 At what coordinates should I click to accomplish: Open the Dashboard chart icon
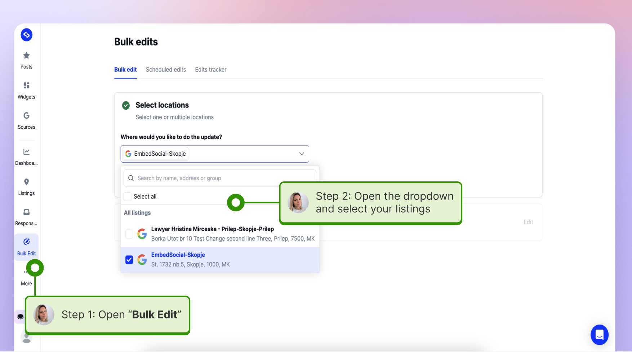(26, 152)
